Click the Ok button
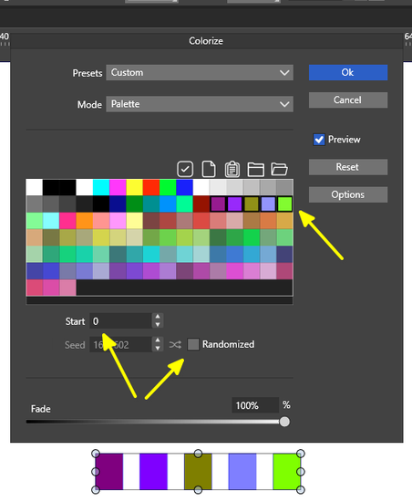Viewport: 412px width, 502px height. pyautogui.click(x=348, y=73)
